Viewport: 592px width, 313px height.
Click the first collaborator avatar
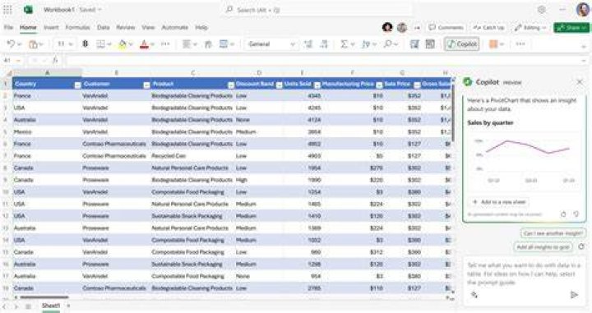(x=387, y=27)
